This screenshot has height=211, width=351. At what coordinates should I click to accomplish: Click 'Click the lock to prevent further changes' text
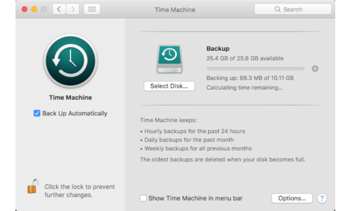click(x=80, y=191)
